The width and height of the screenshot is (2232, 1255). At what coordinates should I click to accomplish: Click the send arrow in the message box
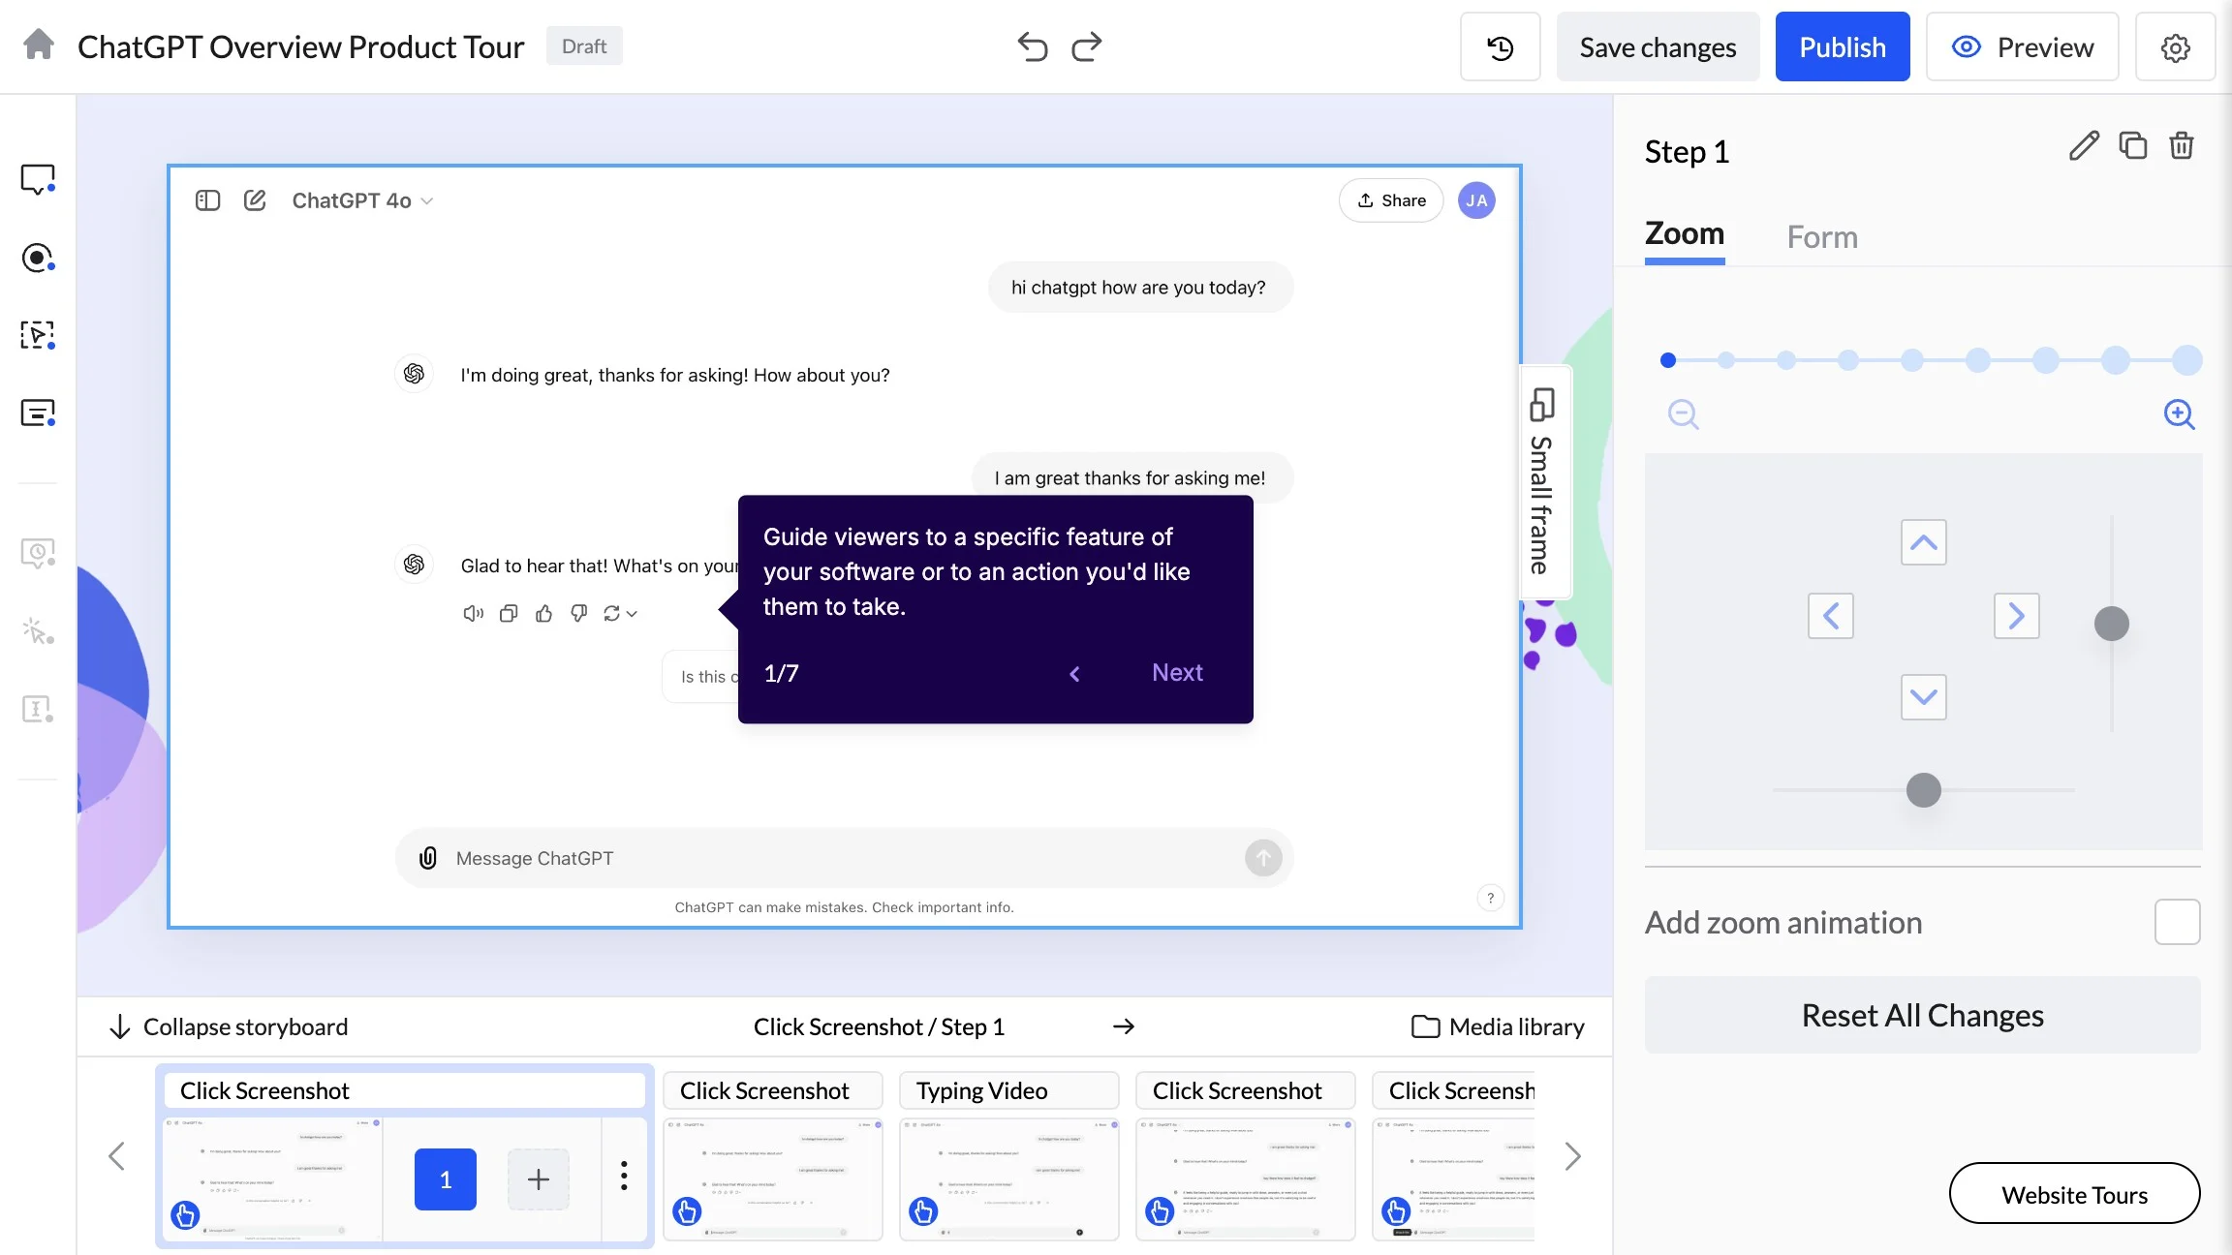coord(1263,858)
